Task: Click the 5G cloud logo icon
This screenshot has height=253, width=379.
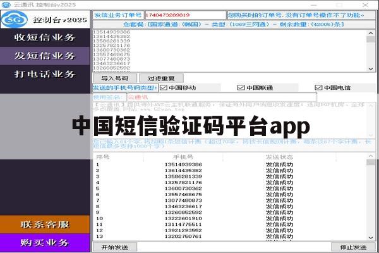Action: tap(15, 20)
